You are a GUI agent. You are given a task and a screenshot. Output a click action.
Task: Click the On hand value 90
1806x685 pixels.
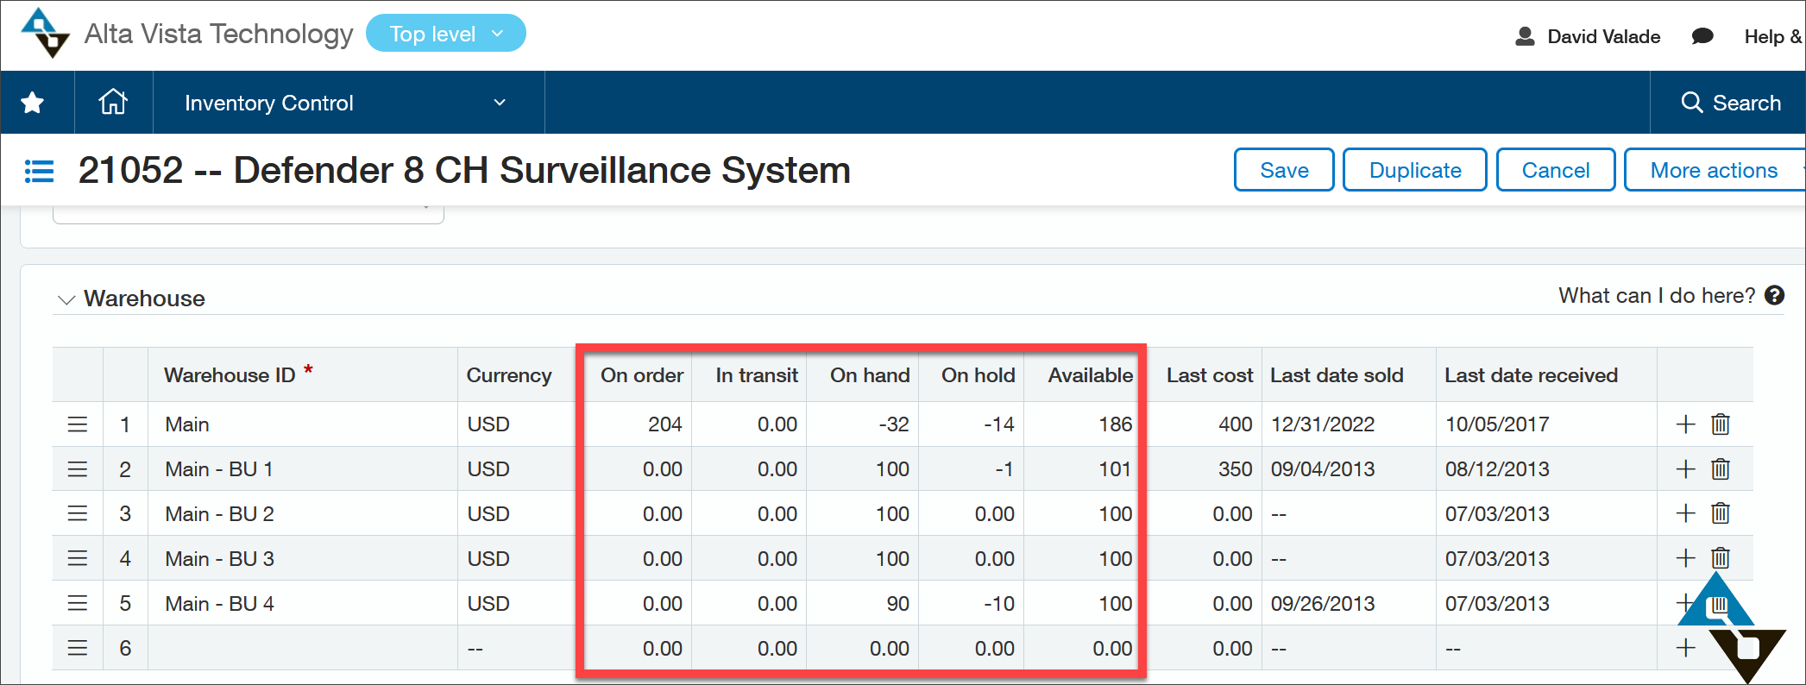pos(898,604)
